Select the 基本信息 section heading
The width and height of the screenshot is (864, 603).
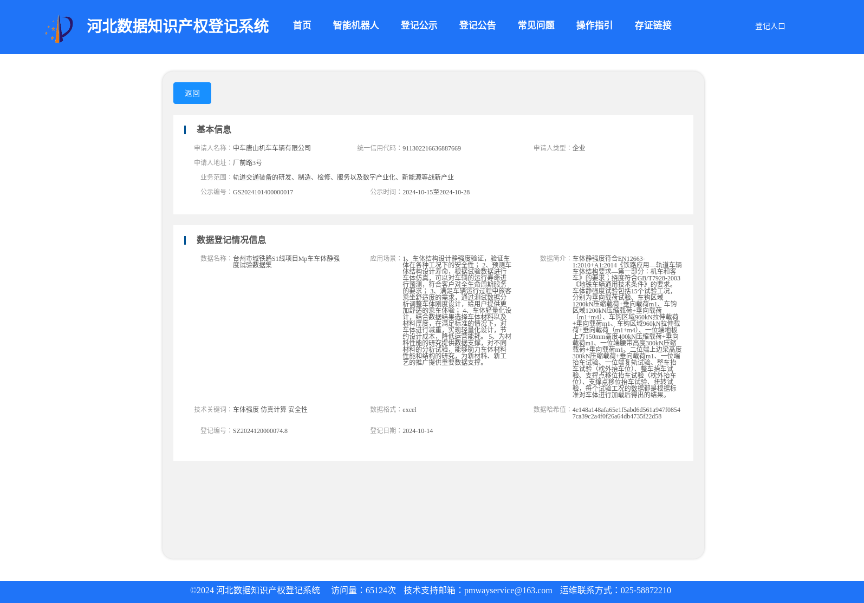[x=213, y=129]
